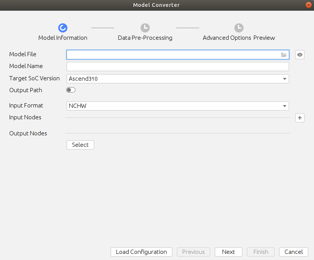Go to the Advanced Options Preview label
Viewport: 314px width, 260px height.
[239, 38]
